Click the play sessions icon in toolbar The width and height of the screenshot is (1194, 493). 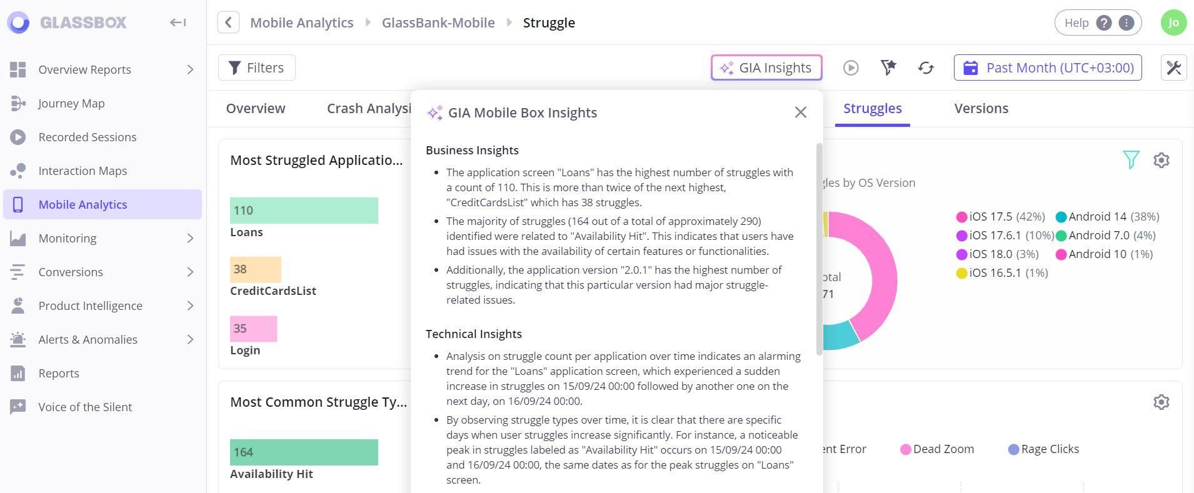coord(850,67)
